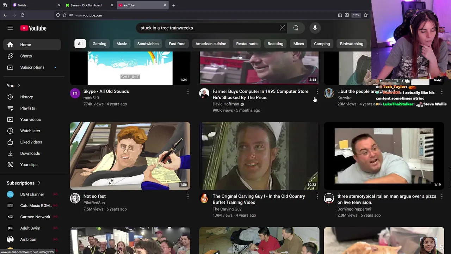The height and width of the screenshot is (254, 451).
Task: Click the magnifier search button
Action: click(296, 28)
